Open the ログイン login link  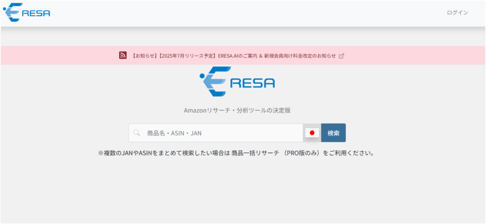tap(458, 13)
